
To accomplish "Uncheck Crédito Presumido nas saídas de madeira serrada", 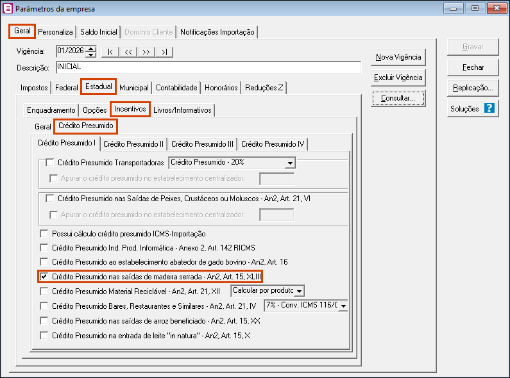I will 44,277.
